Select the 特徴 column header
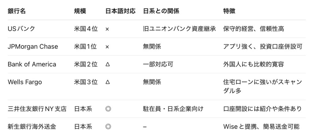Screen dimensions: 314x137 [x=229, y=11]
